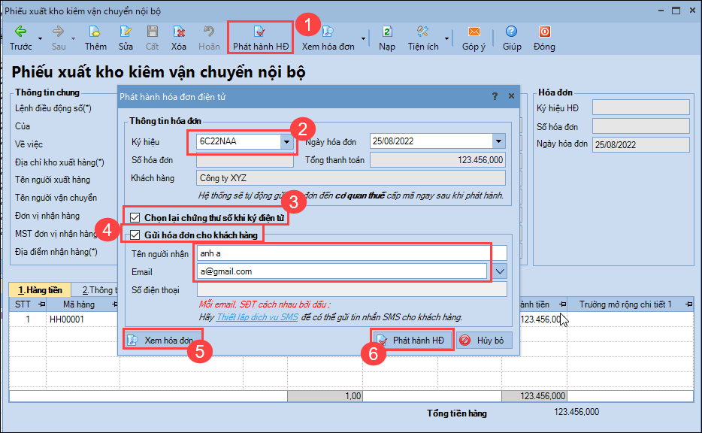702x433 pixels.
Task: Click Số hóa đơn field in Hóa đơn panel
Action: click(640, 126)
